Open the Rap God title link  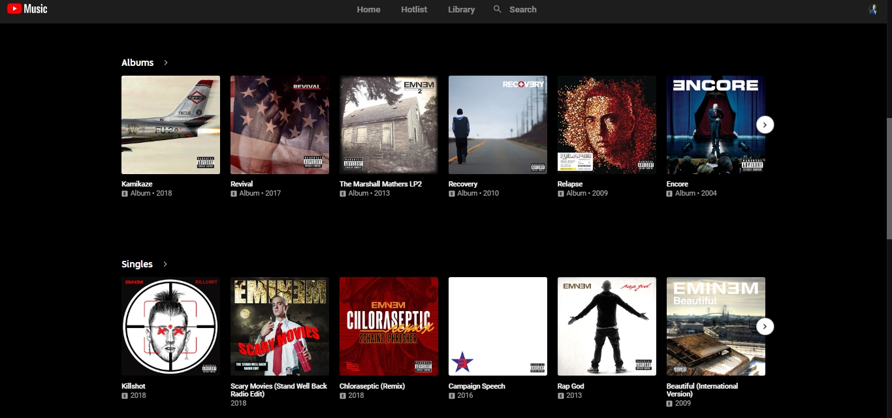point(570,386)
